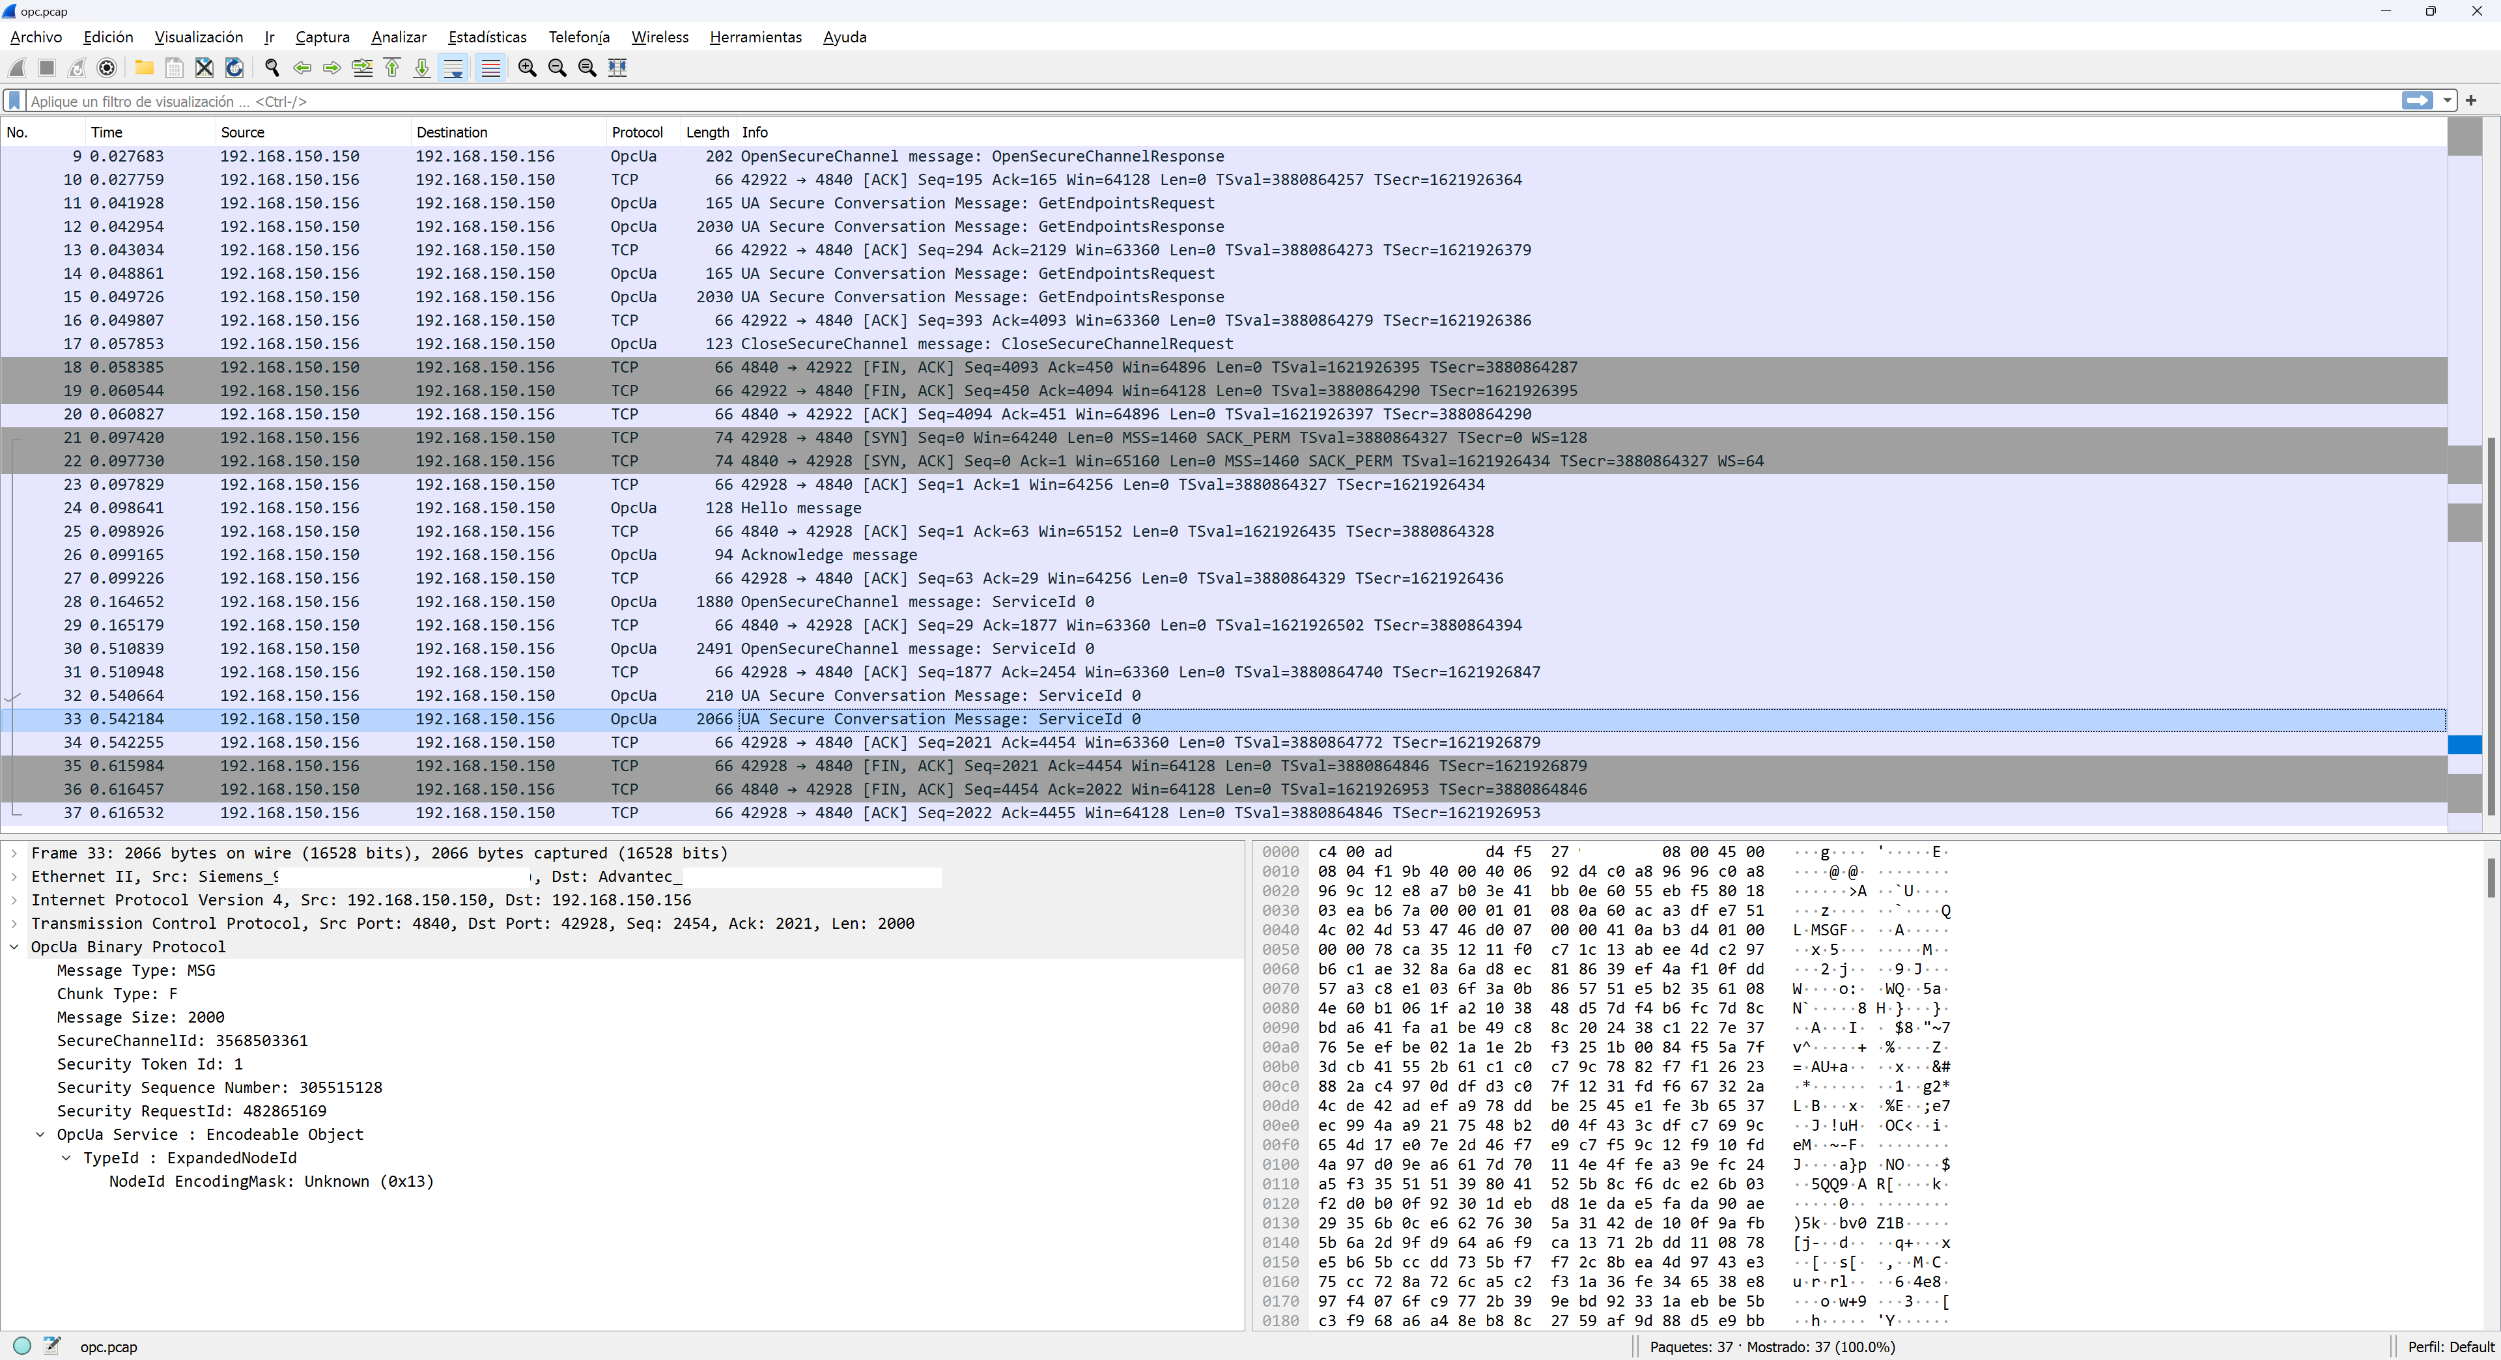Toggle auto-scroll during live capture

pyautogui.click(x=455, y=68)
